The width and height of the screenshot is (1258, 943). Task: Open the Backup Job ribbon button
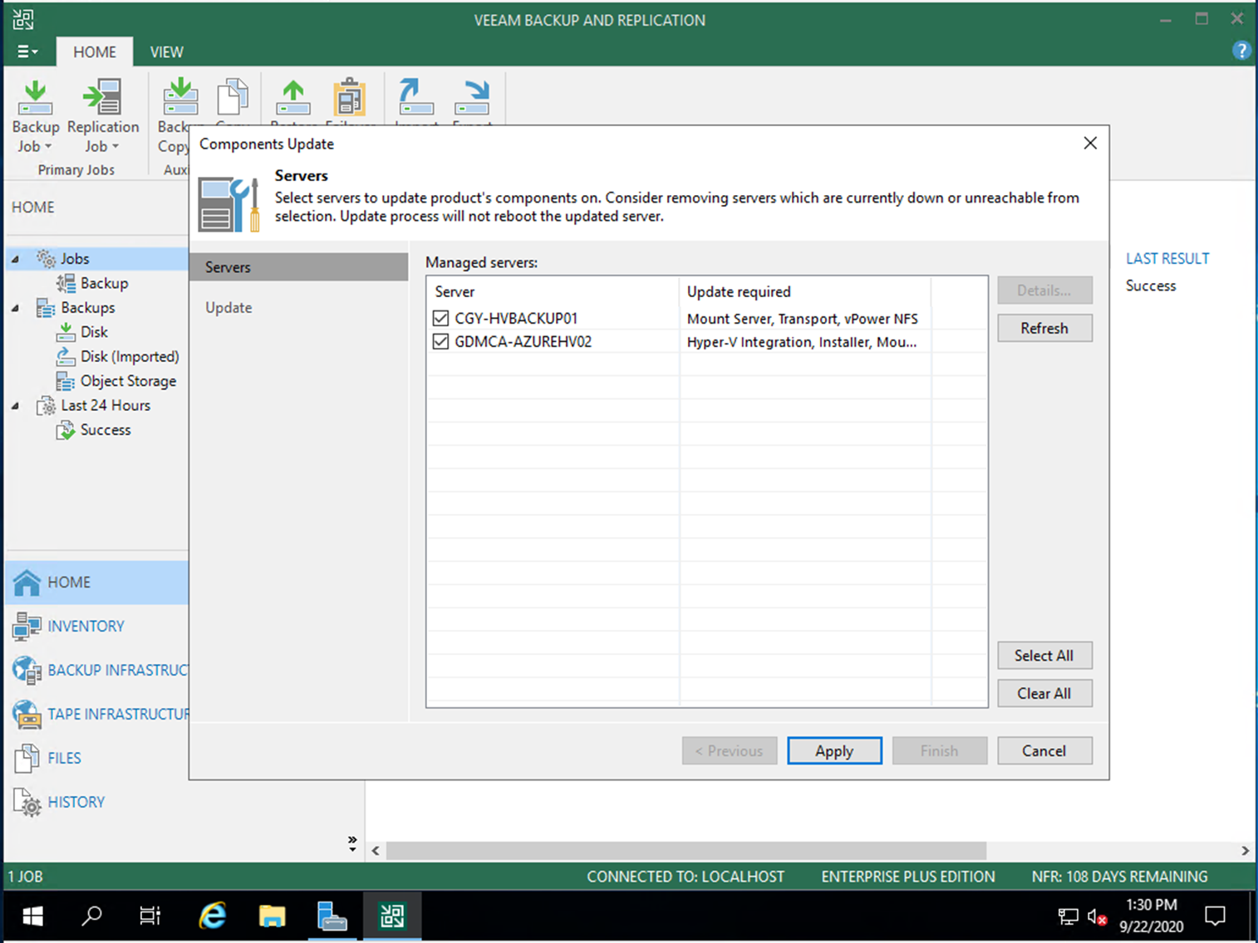click(x=36, y=116)
